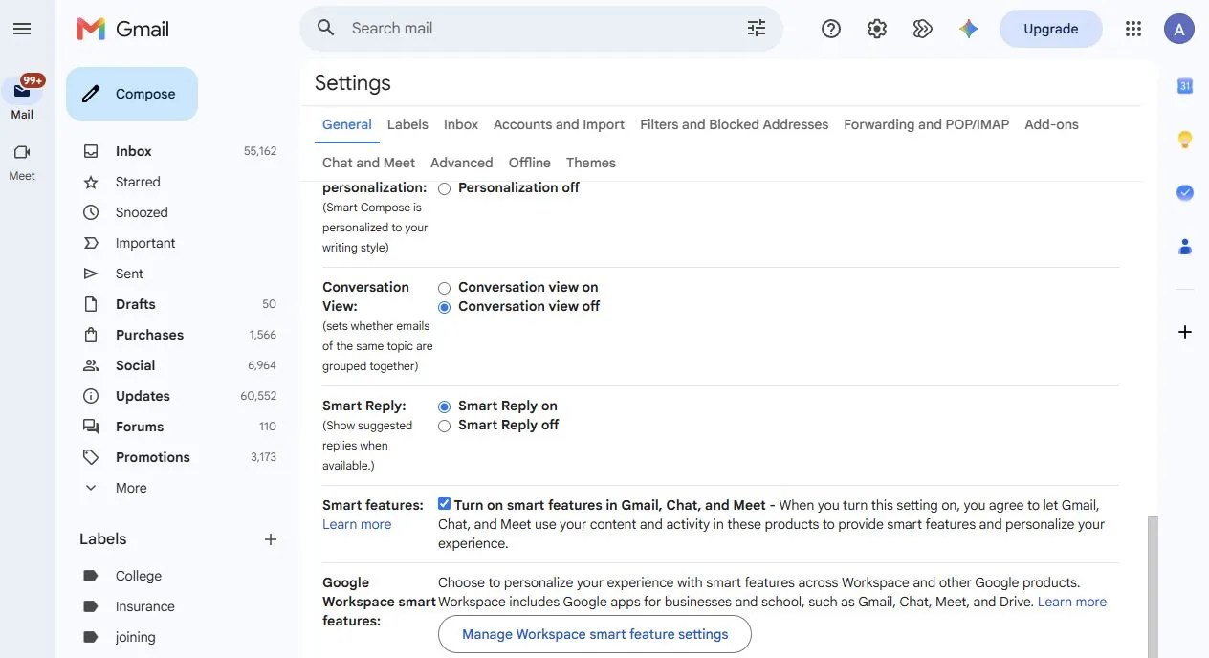This screenshot has height=658, width=1209.
Task: Open the Offline tab
Action: (x=530, y=163)
